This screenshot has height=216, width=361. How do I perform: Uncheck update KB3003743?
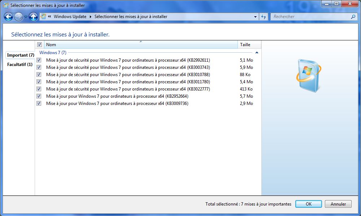pos(39,67)
